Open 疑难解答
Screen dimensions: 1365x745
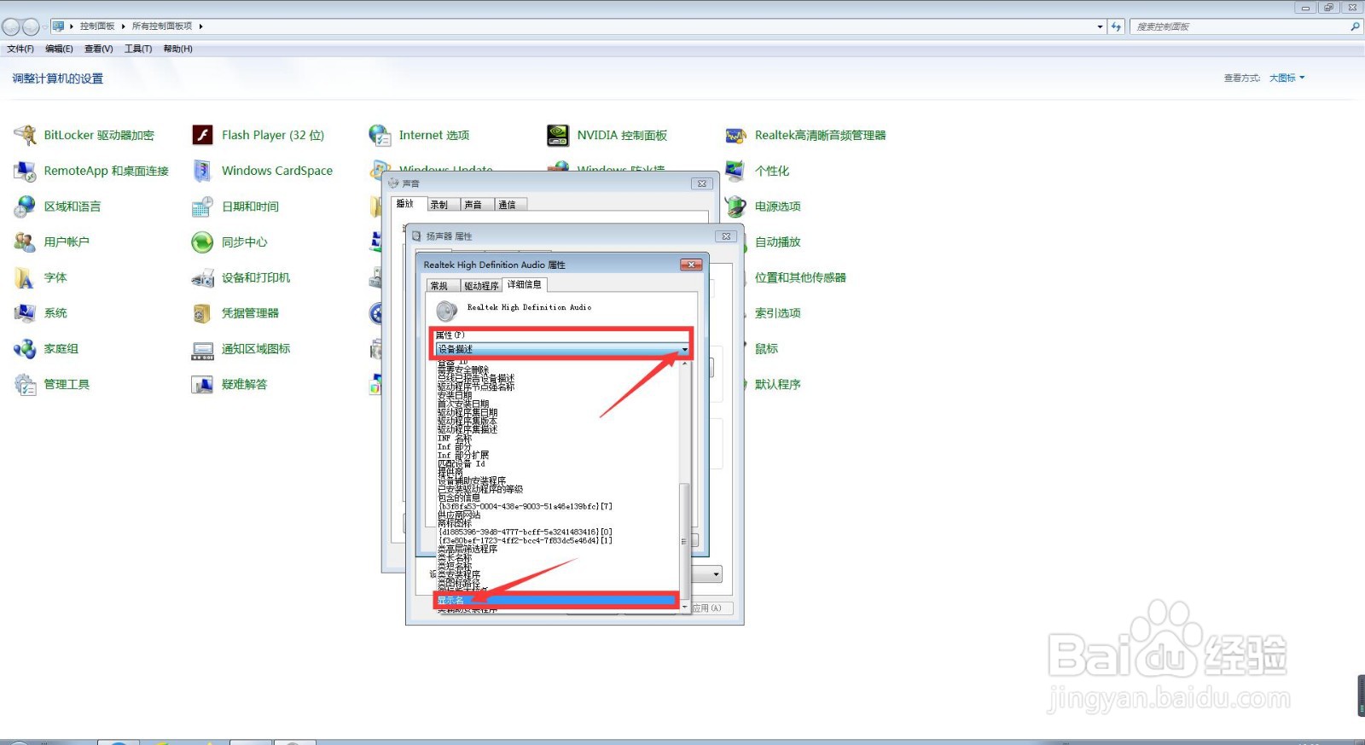(x=230, y=385)
